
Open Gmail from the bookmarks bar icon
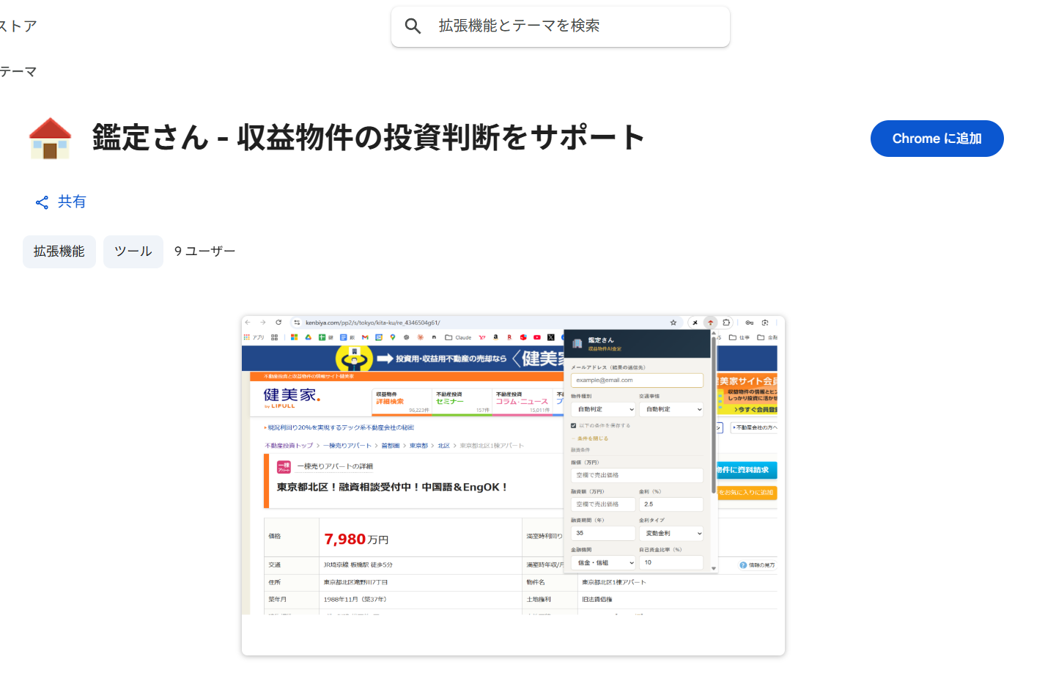363,337
